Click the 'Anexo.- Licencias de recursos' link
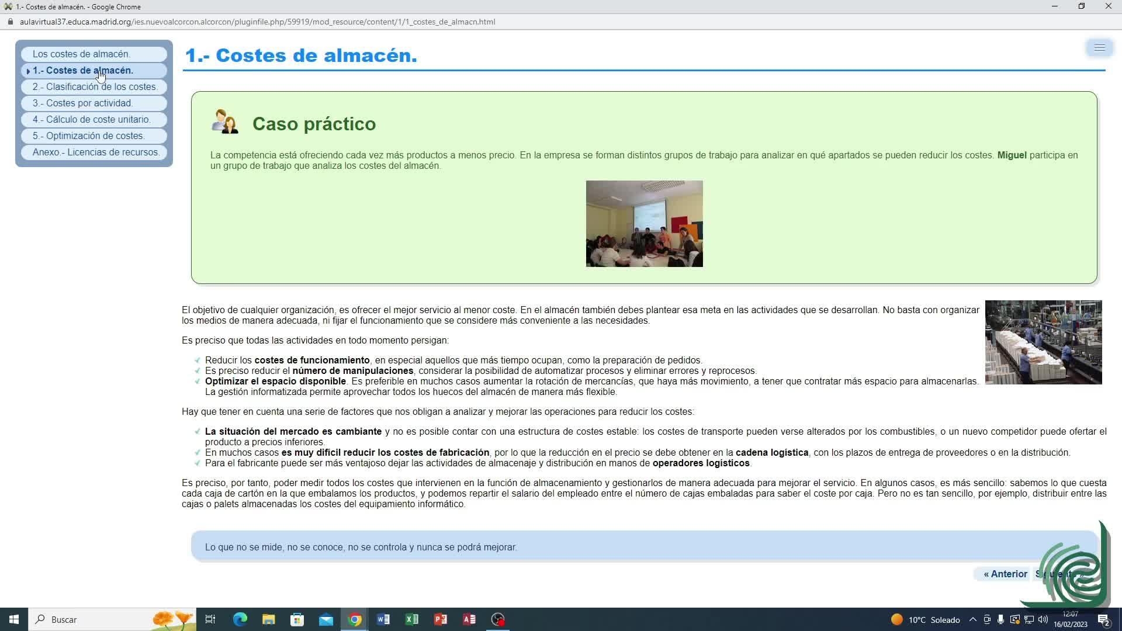Viewport: 1122px width, 631px height. (96, 152)
